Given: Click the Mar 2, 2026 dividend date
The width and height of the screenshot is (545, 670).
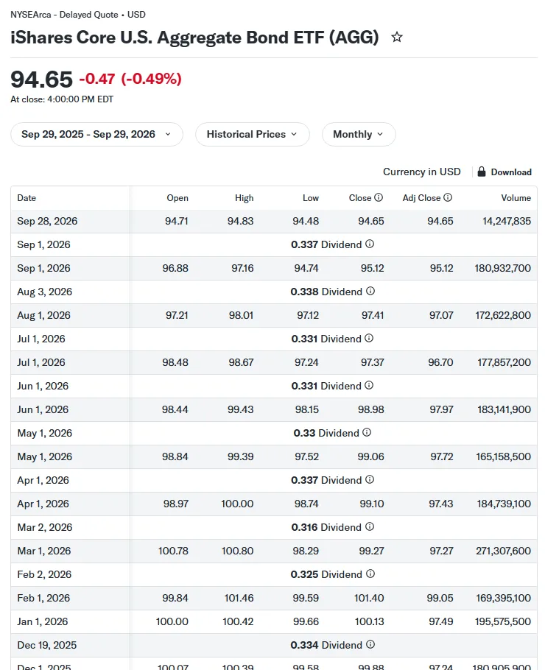Looking at the screenshot, I should pos(44,527).
